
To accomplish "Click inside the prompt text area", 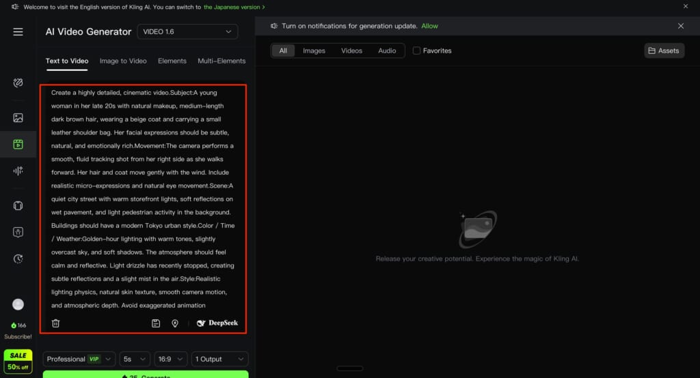I will click(x=142, y=198).
